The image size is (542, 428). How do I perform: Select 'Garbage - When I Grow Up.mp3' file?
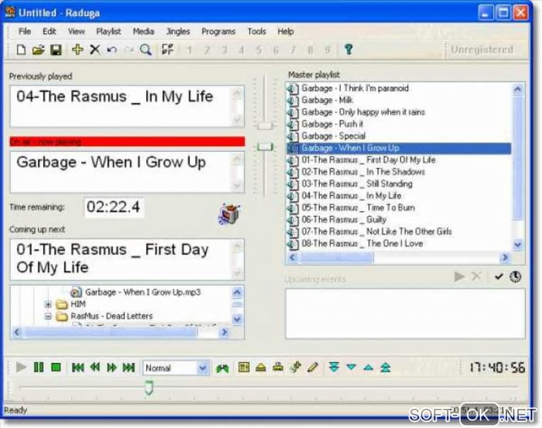point(143,292)
